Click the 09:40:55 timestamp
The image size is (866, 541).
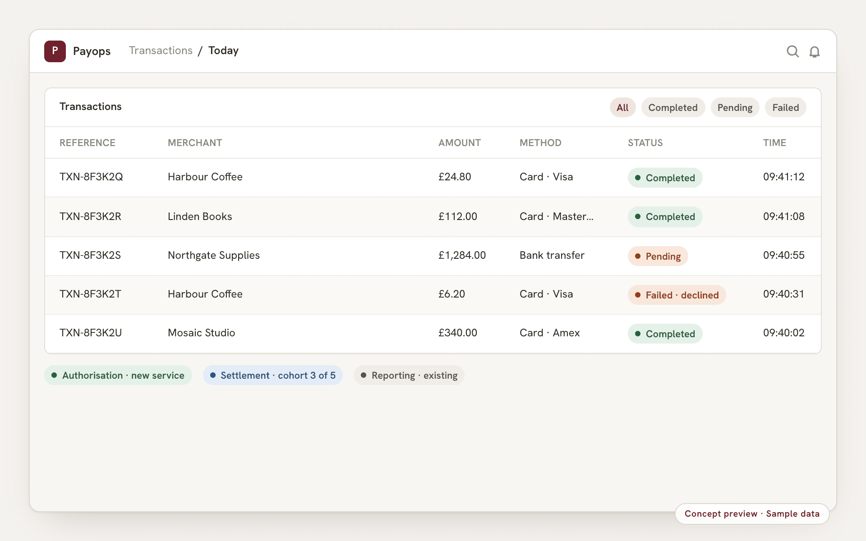[783, 255]
